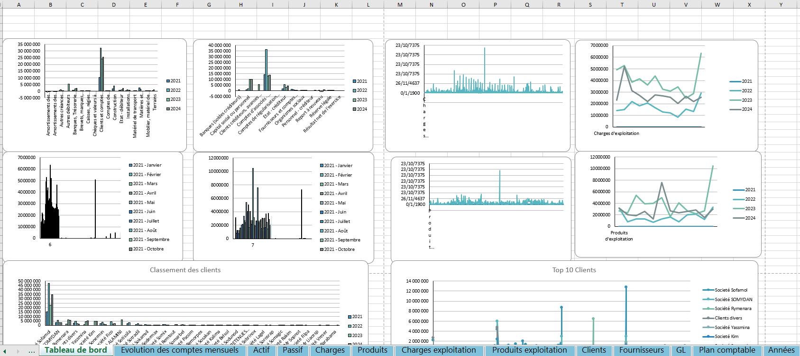Select column T header
The height and width of the screenshot is (356, 800).
[x=622, y=5]
